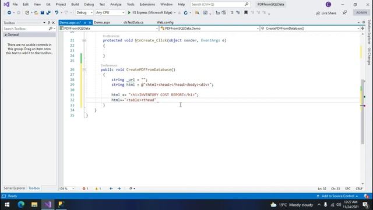
Task: Pin the Demo.aspx.cs tab
Action: point(85,23)
